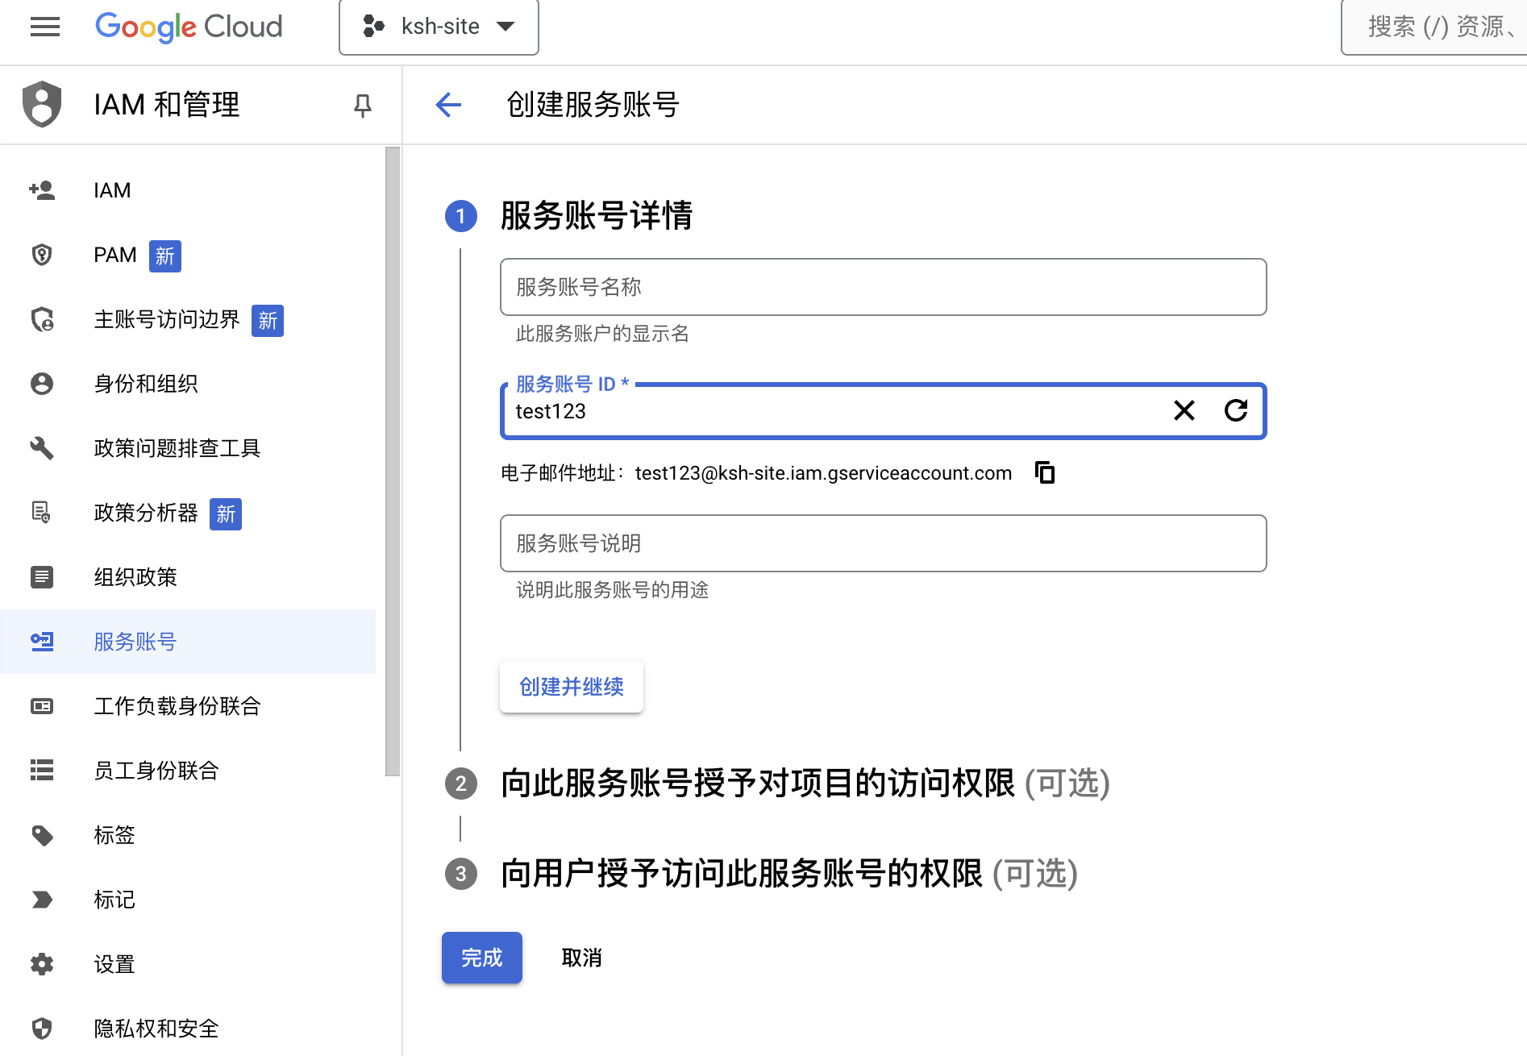This screenshot has height=1056, width=1527.
Task: Regenerate the service account ID
Action: pos(1236,411)
